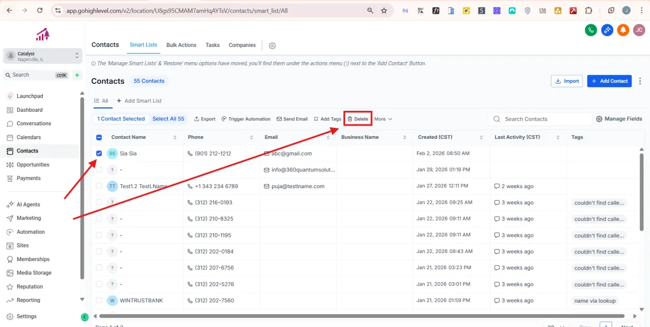Image resolution: width=650 pixels, height=327 pixels.
Task: Uncheck the Sia Sia contact checkbox
Action: tap(99, 154)
